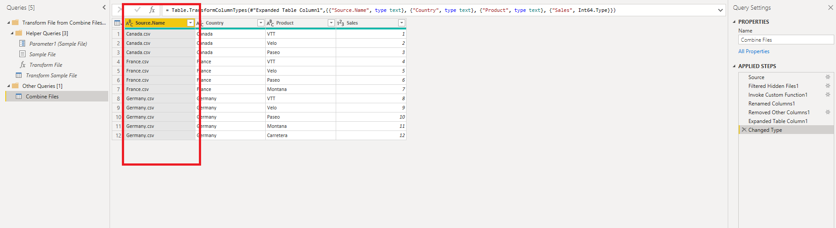Open the Sales column filter dropdown
The width and height of the screenshot is (836, 228).
pos(401,23)
